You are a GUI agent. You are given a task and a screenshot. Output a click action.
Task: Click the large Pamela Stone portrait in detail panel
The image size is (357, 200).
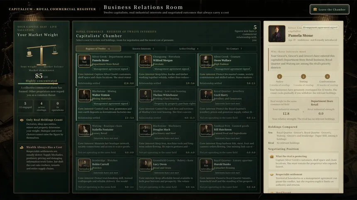(276, 34)
